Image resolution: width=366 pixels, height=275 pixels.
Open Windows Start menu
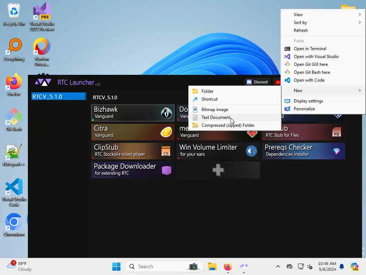point(116,266)
